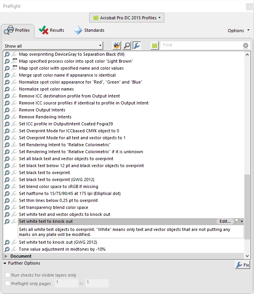Click the first page number field
The width and height of the screenshot is (254, 294).
[x=66, y=283]
